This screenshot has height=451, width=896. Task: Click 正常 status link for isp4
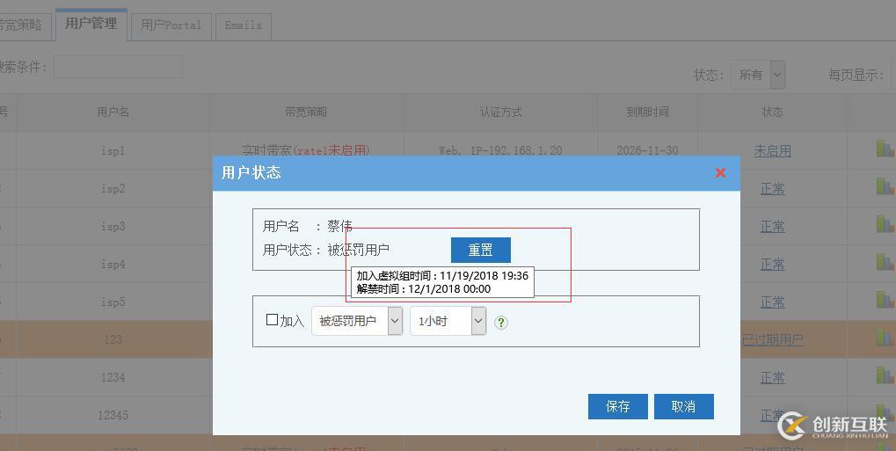point(773,264)
